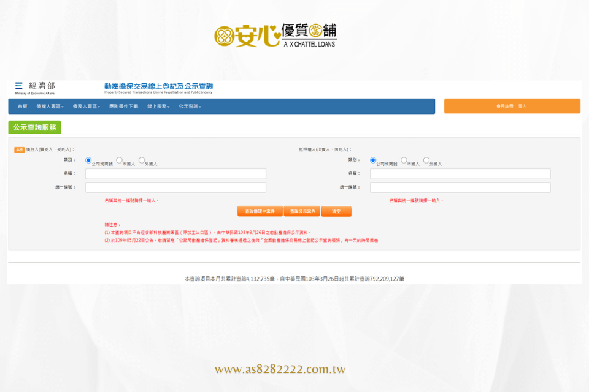This screenshot has height=392, width=589.
Task: Select mortgagee 外國人 radio button
Action: click(426, 160)
